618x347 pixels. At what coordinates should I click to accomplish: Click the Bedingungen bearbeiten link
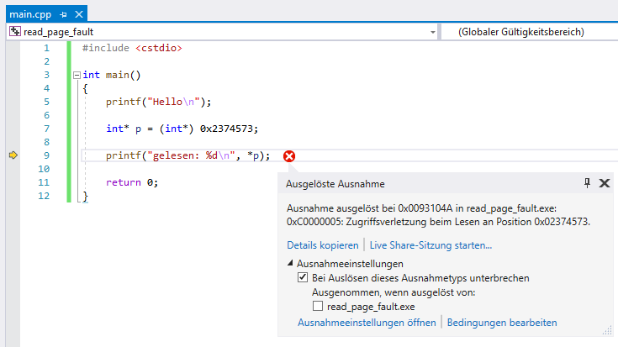(x=501, y=322)
